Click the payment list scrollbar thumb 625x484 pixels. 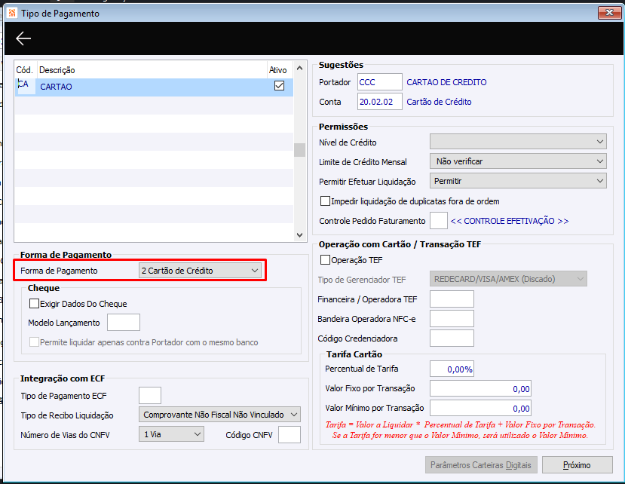pos(300,150)
